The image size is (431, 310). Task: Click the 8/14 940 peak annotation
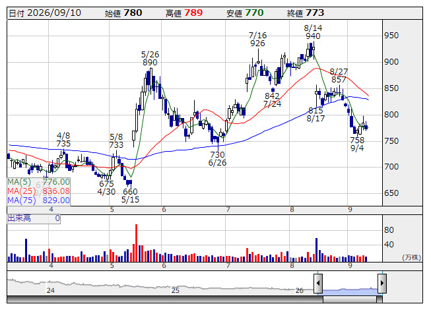tap(313, 32)
